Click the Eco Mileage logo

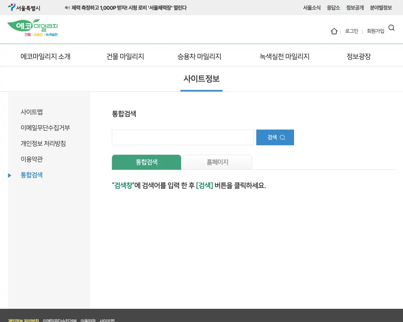32,28
